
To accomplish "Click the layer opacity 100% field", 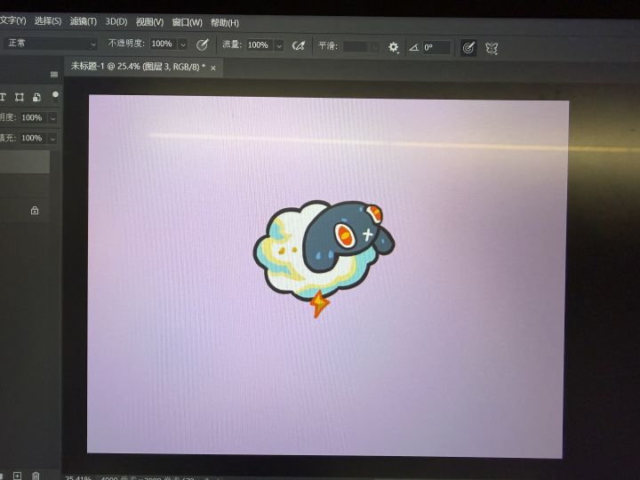I will (34, 118).
